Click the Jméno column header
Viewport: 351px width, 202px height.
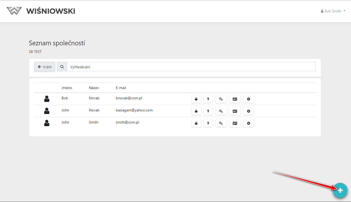pyautogui.click(x=67, y=88)
